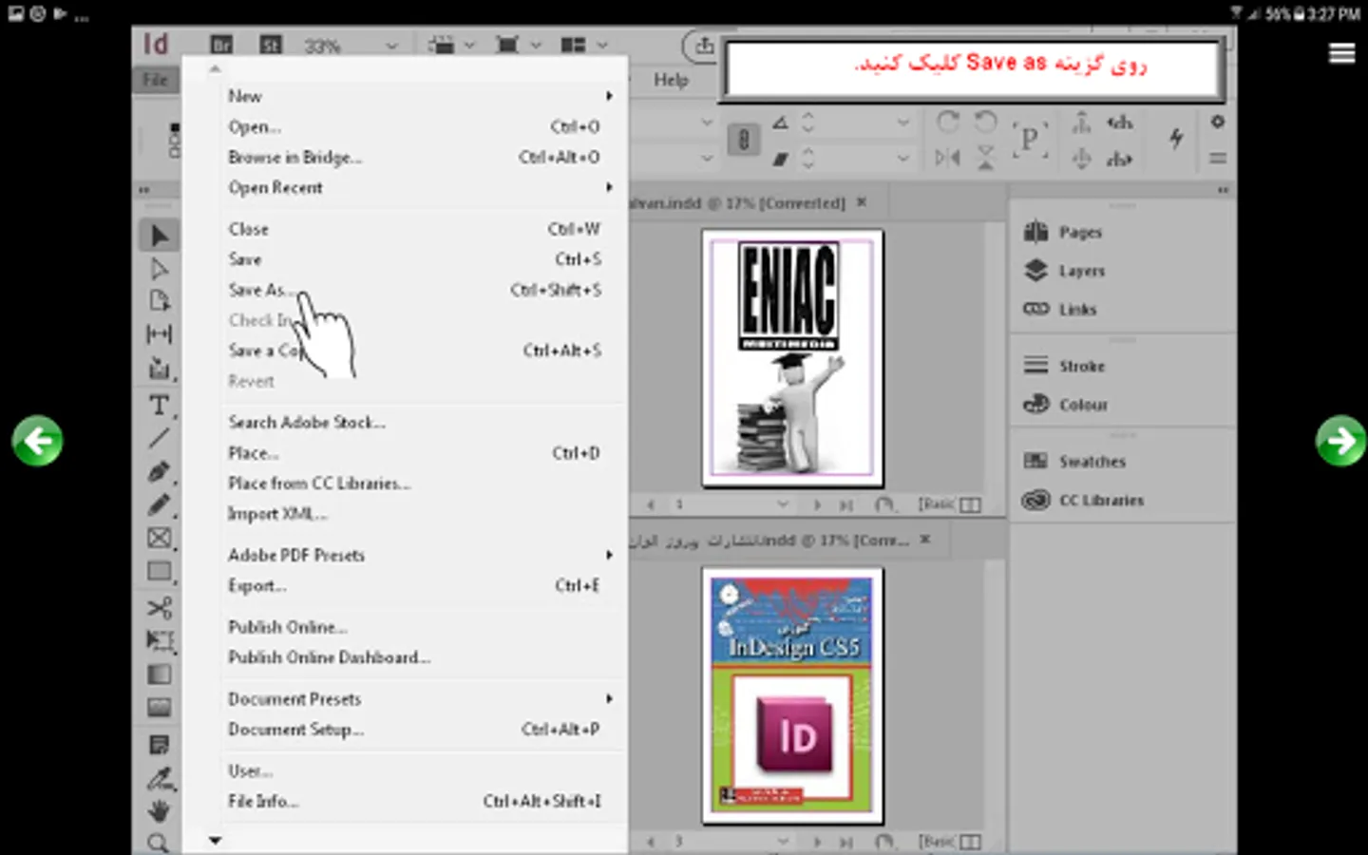Image resolution: width=1368 pixels, height=855 pixels.
Task: Click the rotation angle stepper arrows
Action: (x=808, y=123)
